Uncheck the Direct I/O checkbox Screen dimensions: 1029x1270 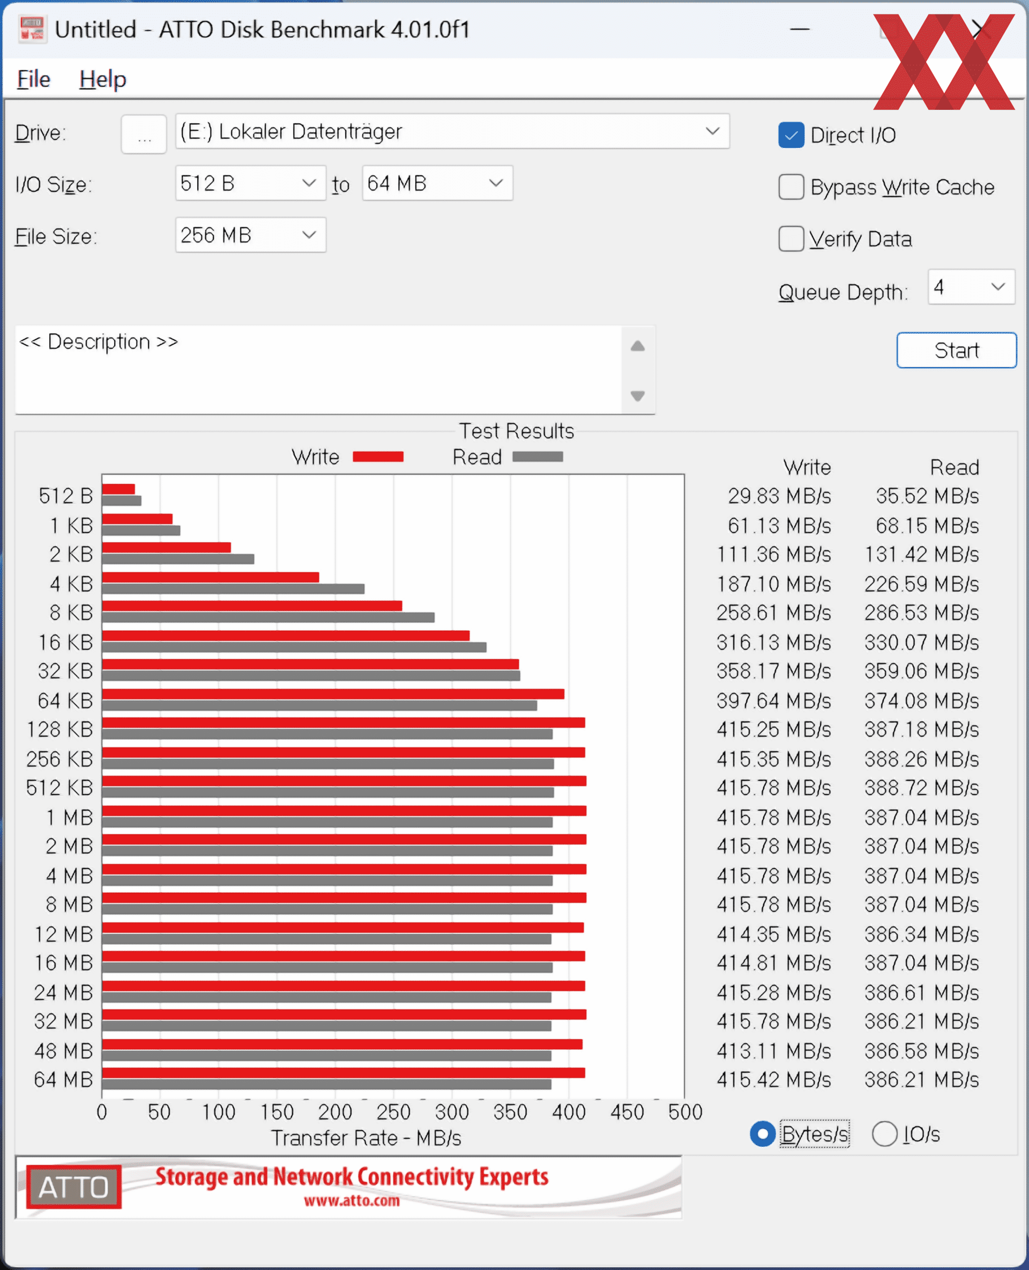point(791,135)
